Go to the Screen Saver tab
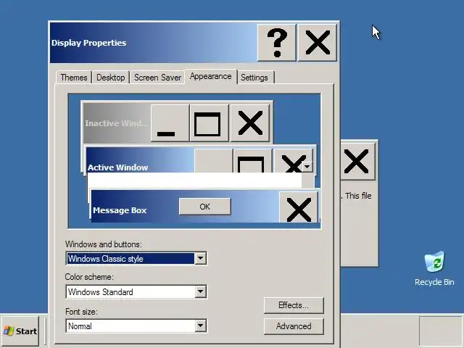 [157, 78]
